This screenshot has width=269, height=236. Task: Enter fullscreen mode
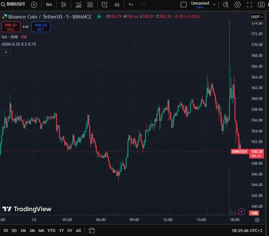point(249,5)
